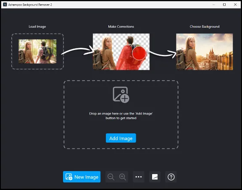Maximize the Ashampoo Background Remover window
Viewport: 242px width, 190px height.
pyautogui.click(x=224, y=5)
